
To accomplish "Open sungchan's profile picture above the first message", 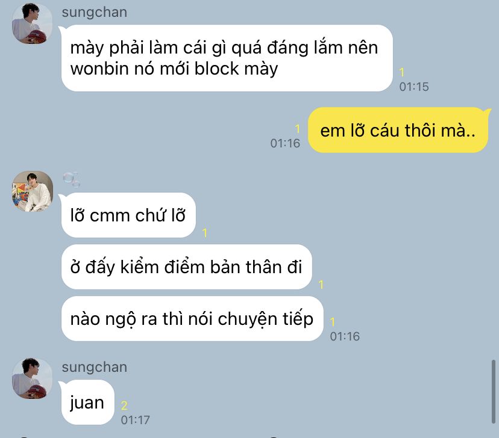I will pyautogui.click(x=33, y=23).
